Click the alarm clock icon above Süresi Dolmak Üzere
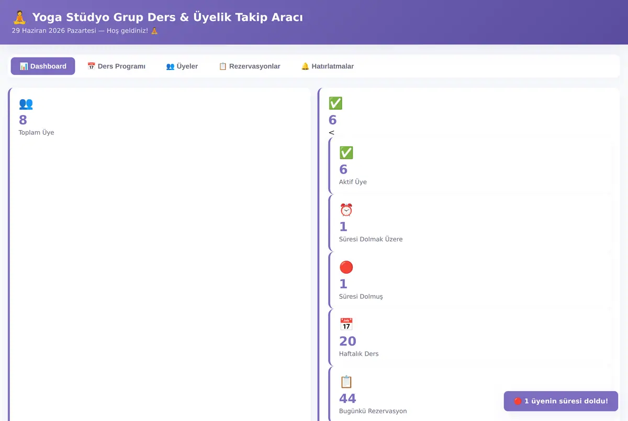The height and width of the screenshot is (421, 628). pos(346,210)
